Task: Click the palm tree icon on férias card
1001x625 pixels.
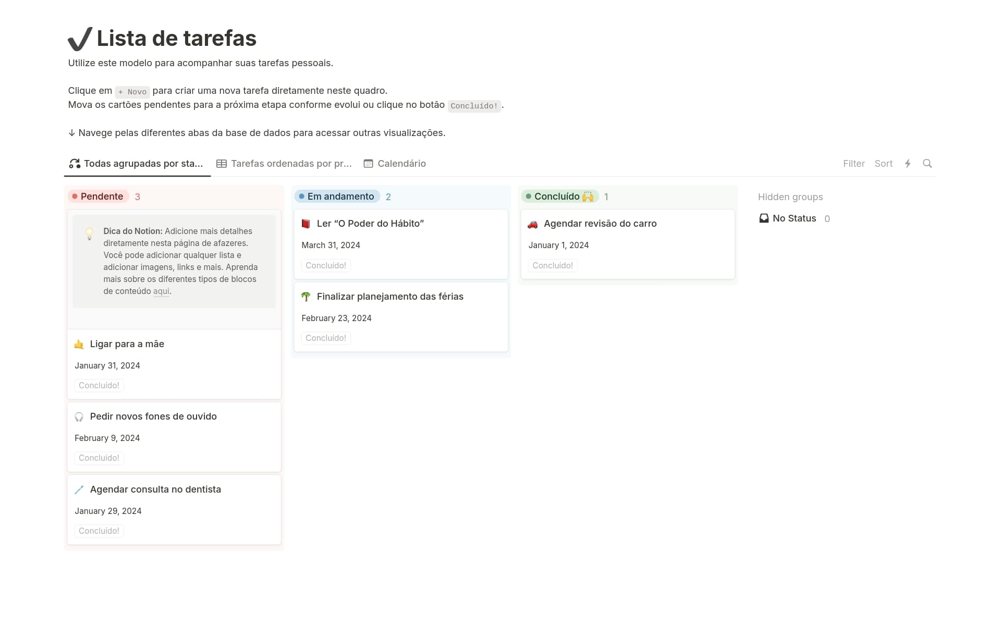Action: coord(306,297)
